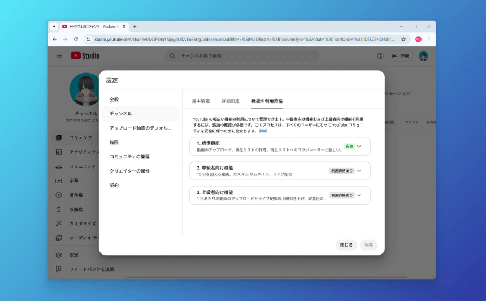Click the browser address bar URL
The image size is (486, 301).
pyautogui.click(x=244, y=40)
